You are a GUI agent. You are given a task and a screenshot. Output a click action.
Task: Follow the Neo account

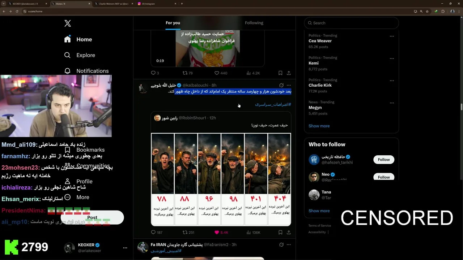click(x=384, y=177)
